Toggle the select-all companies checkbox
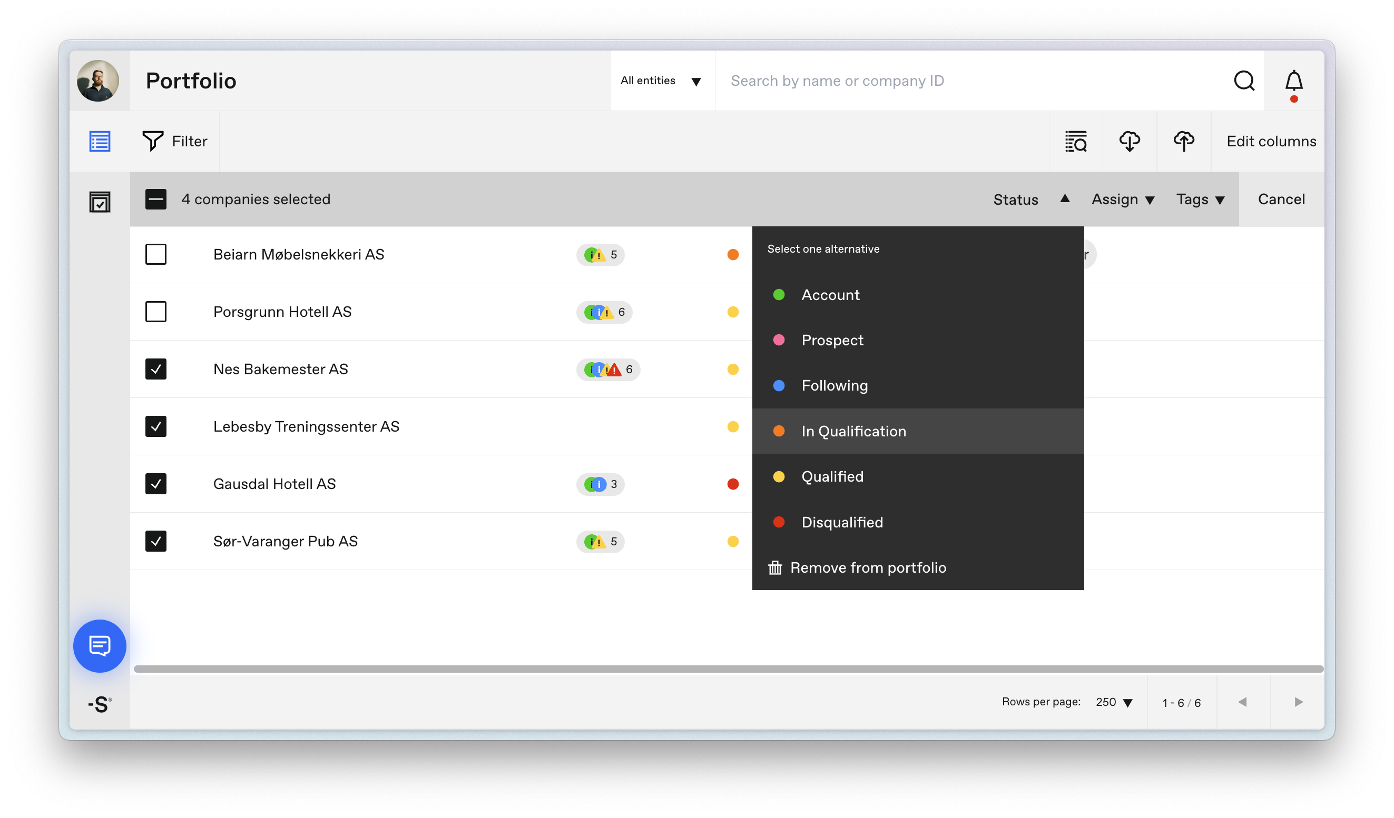The height and width of the screenshot is (818, 1394). (155, 199)
